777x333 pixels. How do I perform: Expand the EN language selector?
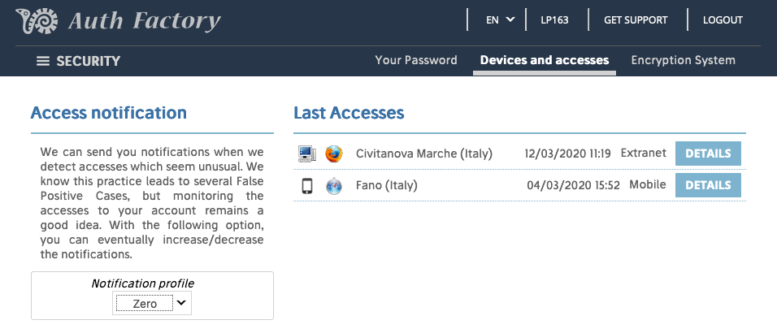pos(500,20)
